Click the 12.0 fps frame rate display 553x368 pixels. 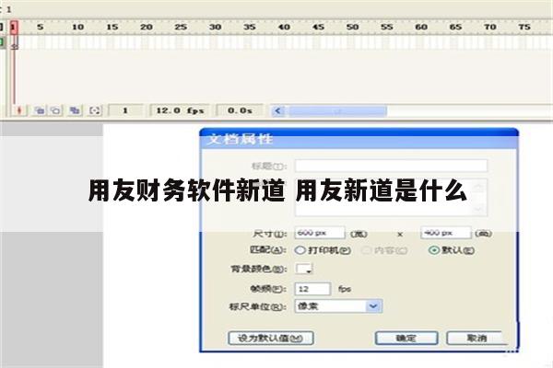pyautogui.click(x=180, y=110)
